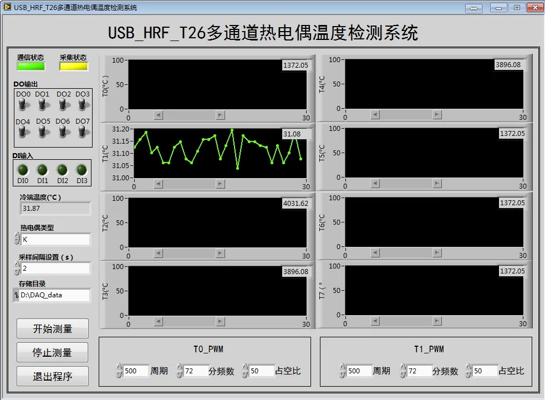This screenshot has height=400, width=545.
Task: Click the T7 chart scroll left arrow
Action: pos(375,321)
